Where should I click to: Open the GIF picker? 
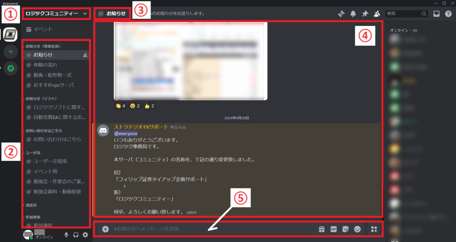click(333, 230)
